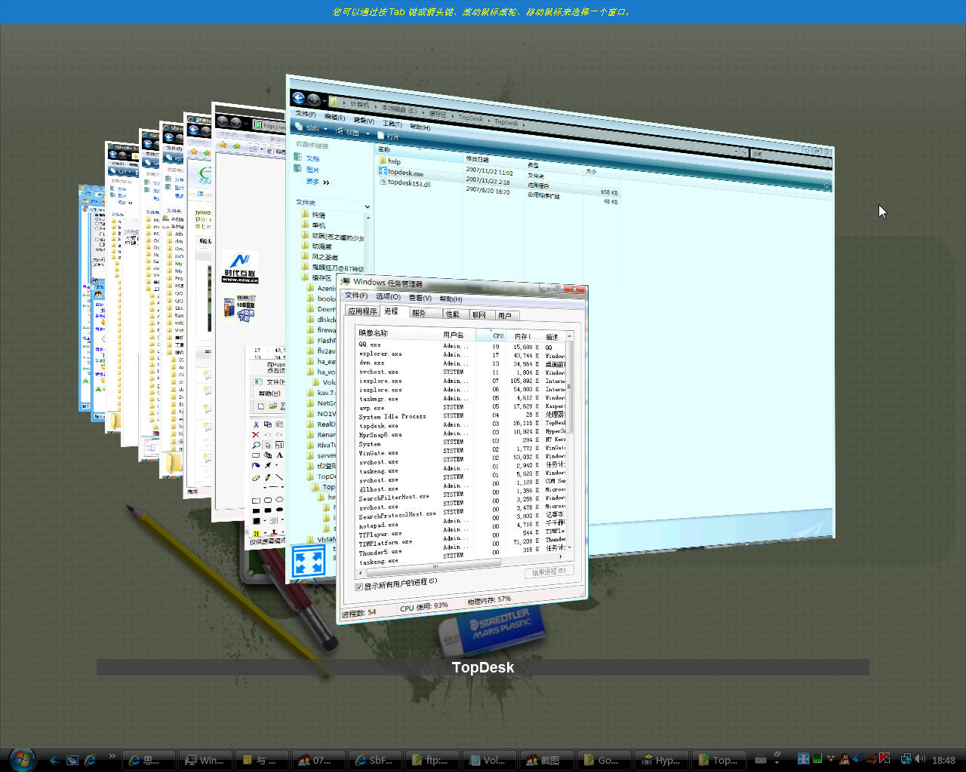Click the clock showing 18:48
Viewport: 966px width, 772px height.
click(943, 760)
